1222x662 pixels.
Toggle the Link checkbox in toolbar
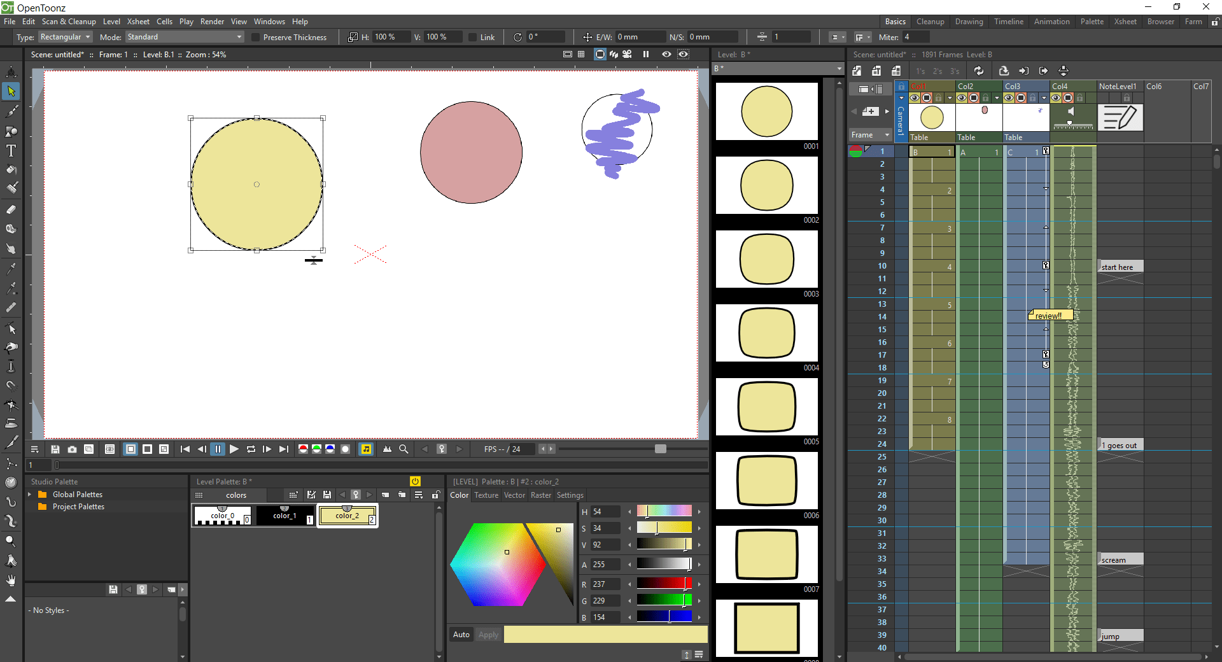point(472,37)
